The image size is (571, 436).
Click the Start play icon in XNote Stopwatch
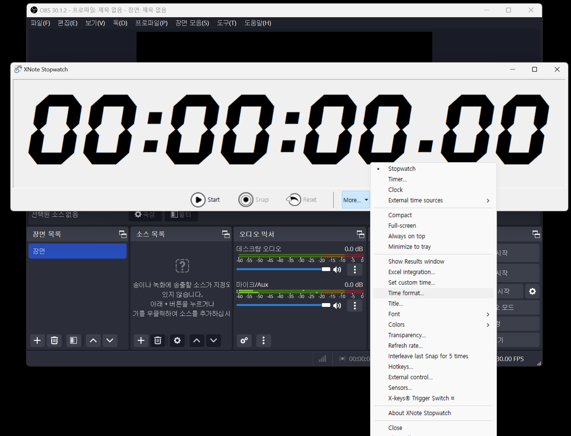[x=198, y=200]
